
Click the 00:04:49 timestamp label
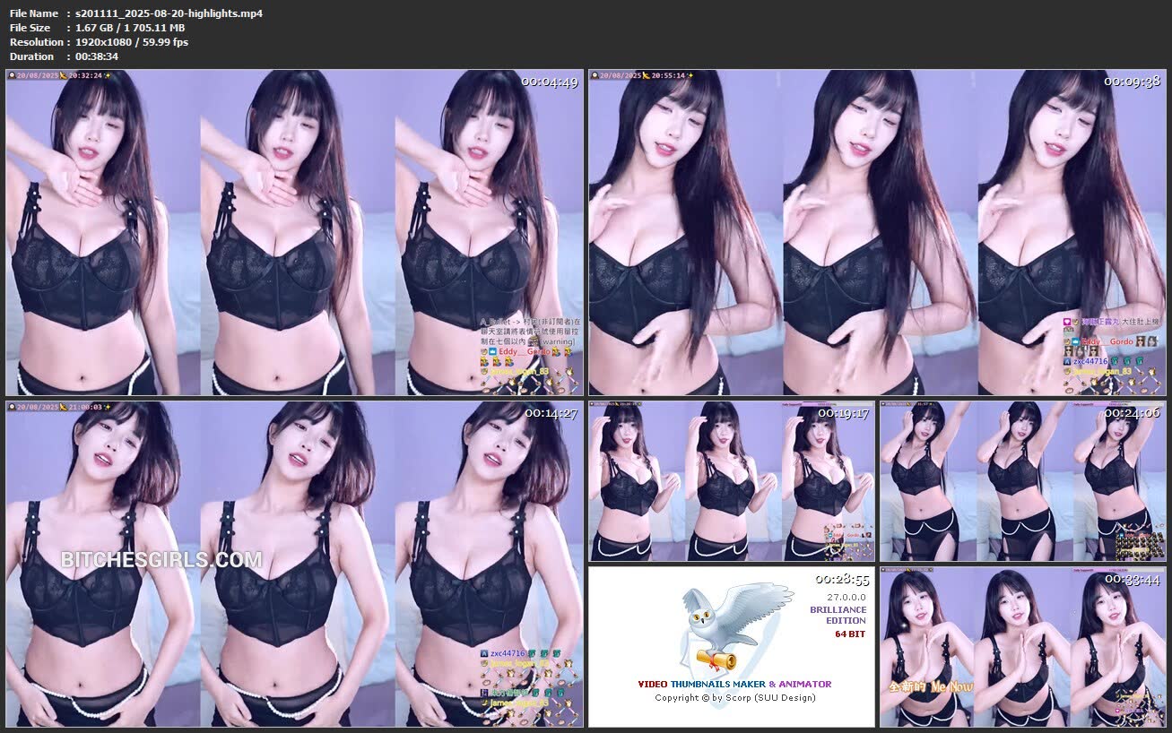pos(549,82)
